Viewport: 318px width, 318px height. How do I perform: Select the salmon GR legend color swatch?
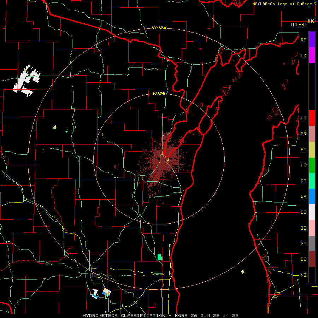tap(312, 134)
